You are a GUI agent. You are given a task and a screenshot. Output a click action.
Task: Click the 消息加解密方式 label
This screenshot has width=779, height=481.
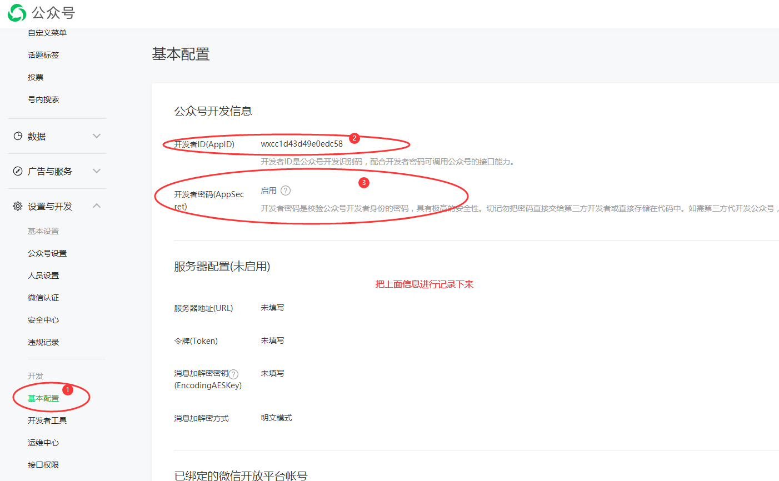point(201,418)
